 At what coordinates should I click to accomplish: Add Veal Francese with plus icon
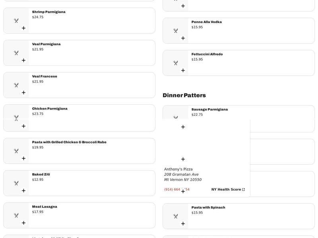tap(23, 92)
